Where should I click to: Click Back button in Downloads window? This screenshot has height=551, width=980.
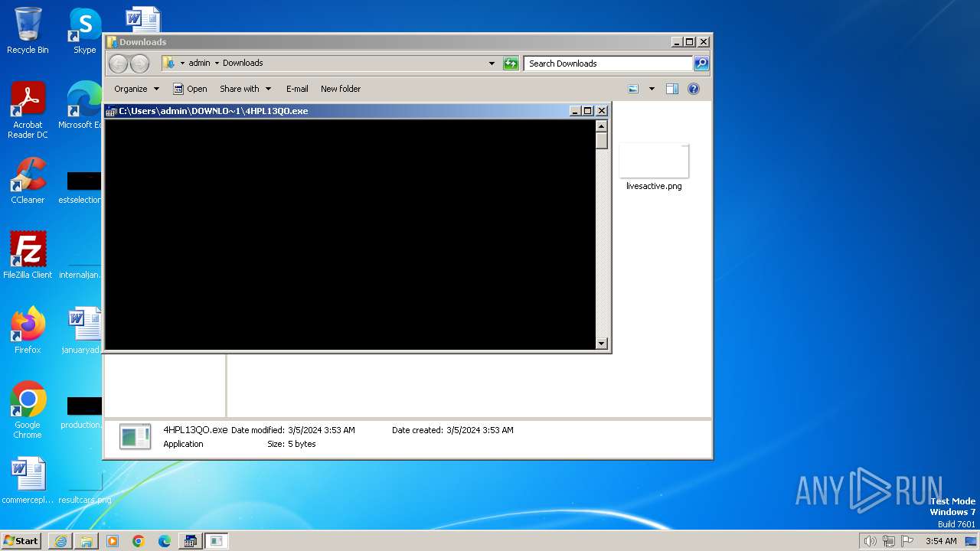(118, 64)
